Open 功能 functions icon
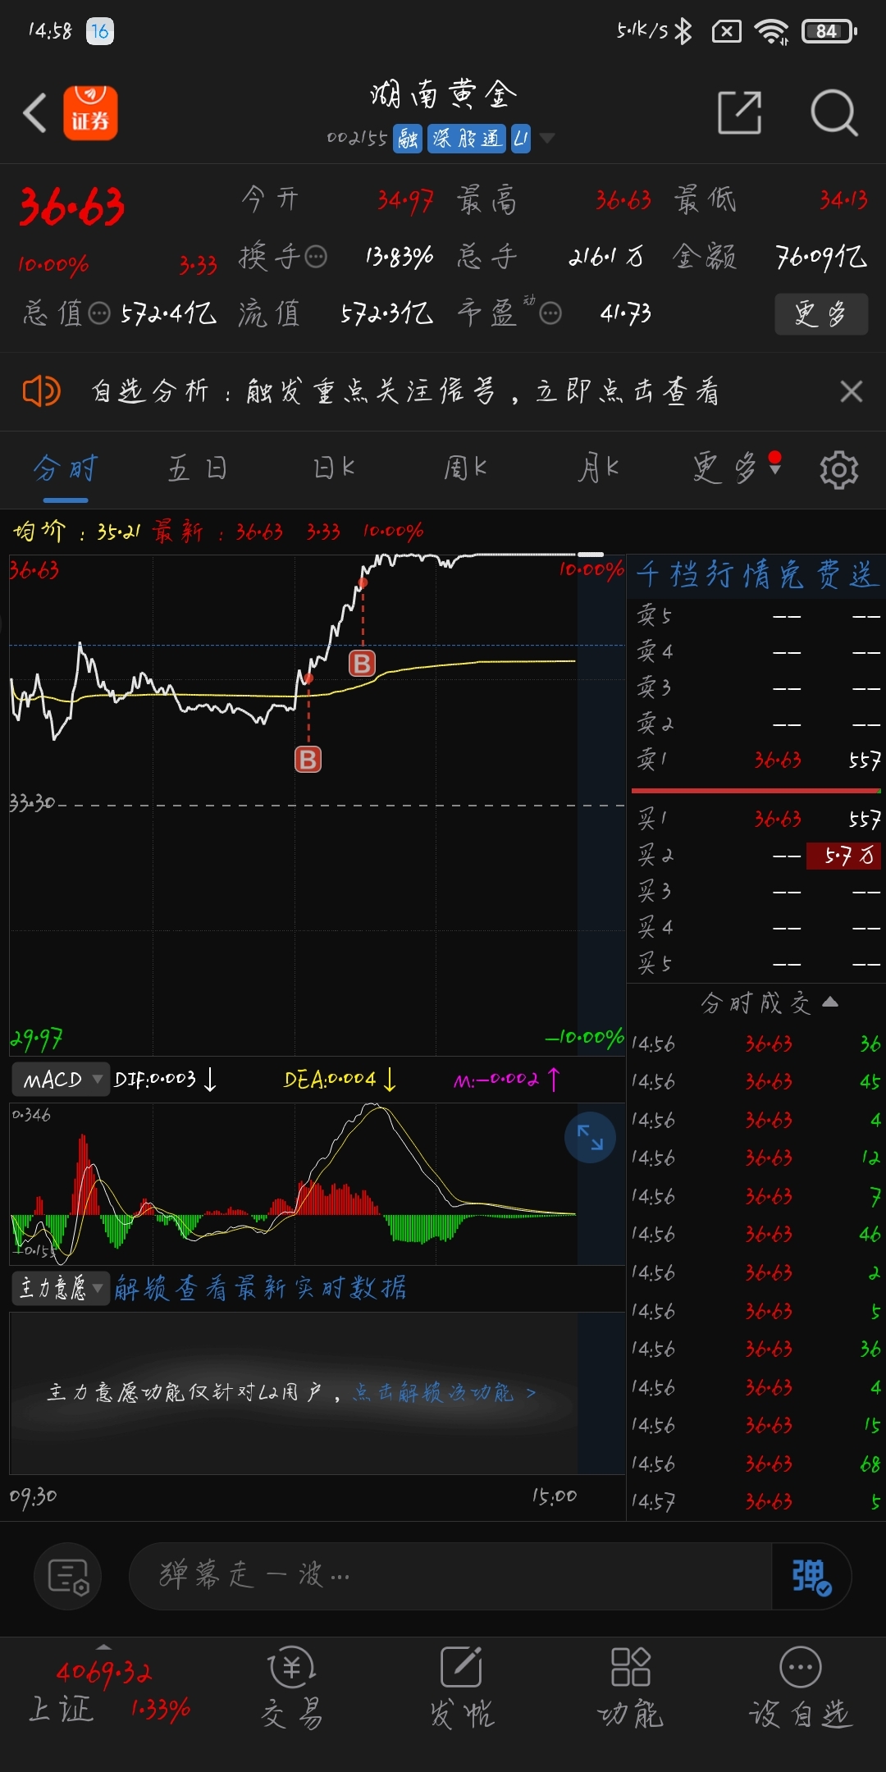Screen dimensions: 886x1772 click(x=630, y=1688)
